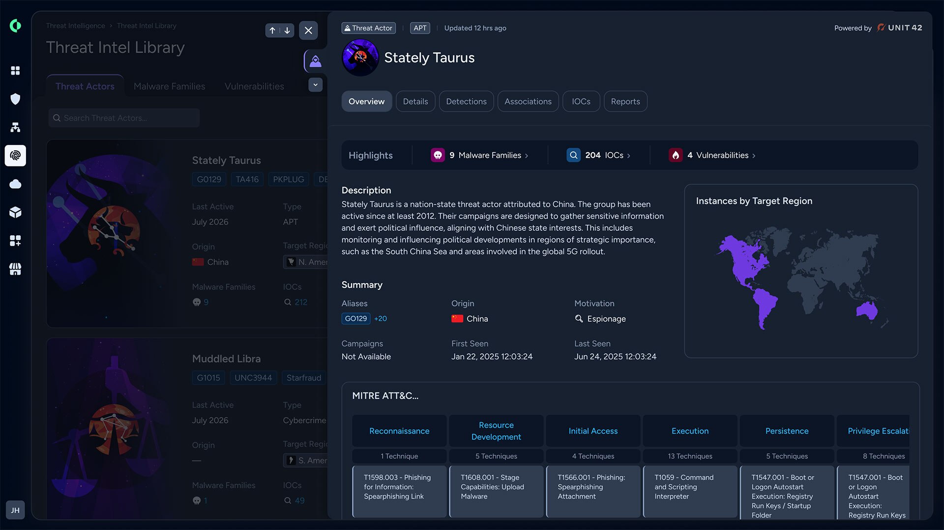The image size is (944, 530).
Task: Open the Persistence tactic header
Action: tap(787, 431)
